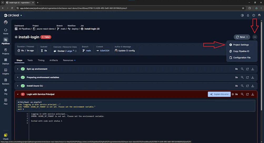This screenshot has width=264, height=143.
Task: Open help question mark icon
Action: tap(253, 15)
